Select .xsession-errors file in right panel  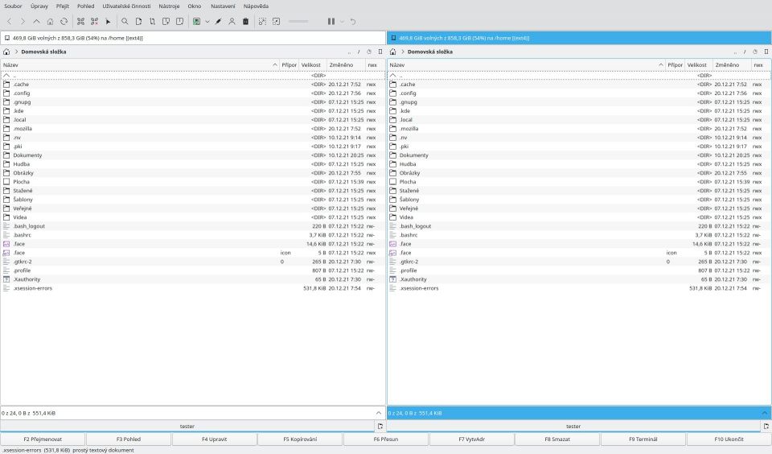coord(579,288)
